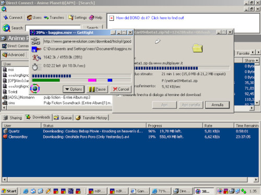Select the Direct Connect hub tab
This screenshot has height=195, width=261.
[15, 46]
